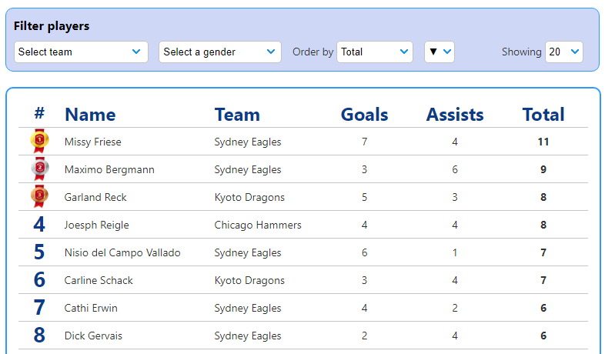This screenshot has width=605, height=354.
Task: Select player Maximo Bergmann
Action: click(x=109, y=169)
